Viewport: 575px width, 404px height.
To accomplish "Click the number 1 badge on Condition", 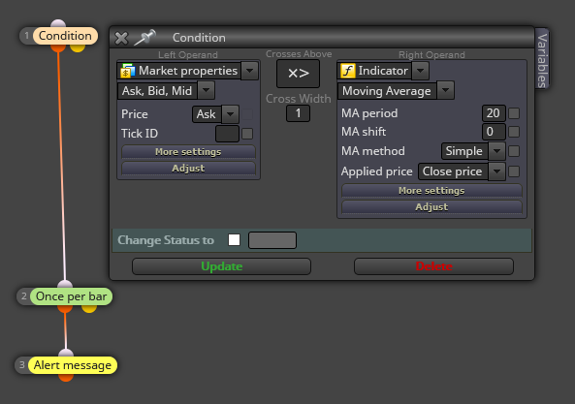I will pyautogui.click(x=26, y=36).
